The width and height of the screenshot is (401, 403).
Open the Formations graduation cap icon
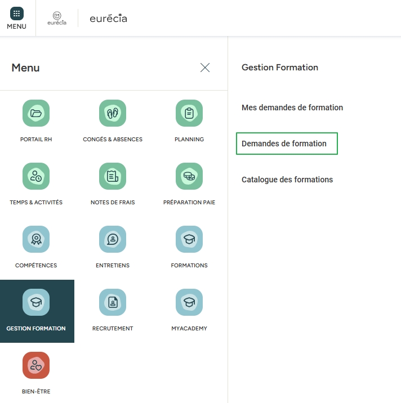(189, 239)
